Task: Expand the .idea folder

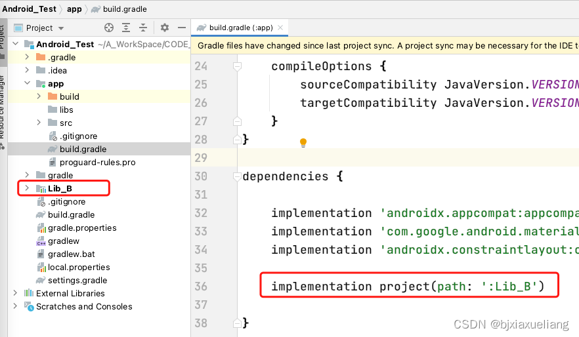Action: click(x=27, y=70)
